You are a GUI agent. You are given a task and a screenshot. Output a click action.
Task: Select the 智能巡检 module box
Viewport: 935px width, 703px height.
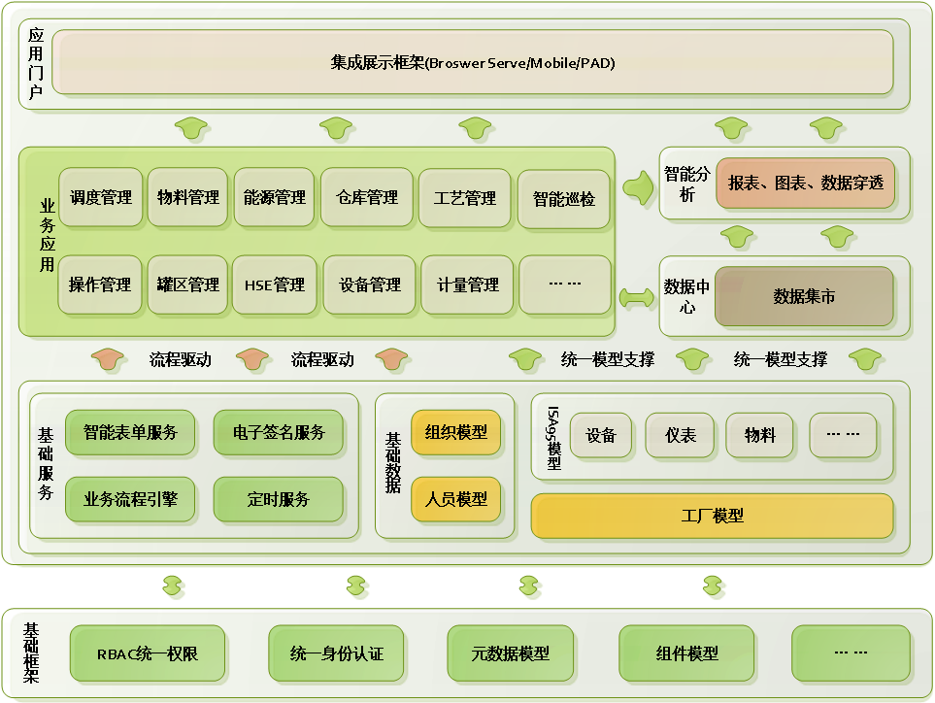click(564, 199)
